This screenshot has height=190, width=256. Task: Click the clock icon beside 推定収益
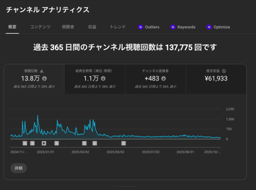224,71
